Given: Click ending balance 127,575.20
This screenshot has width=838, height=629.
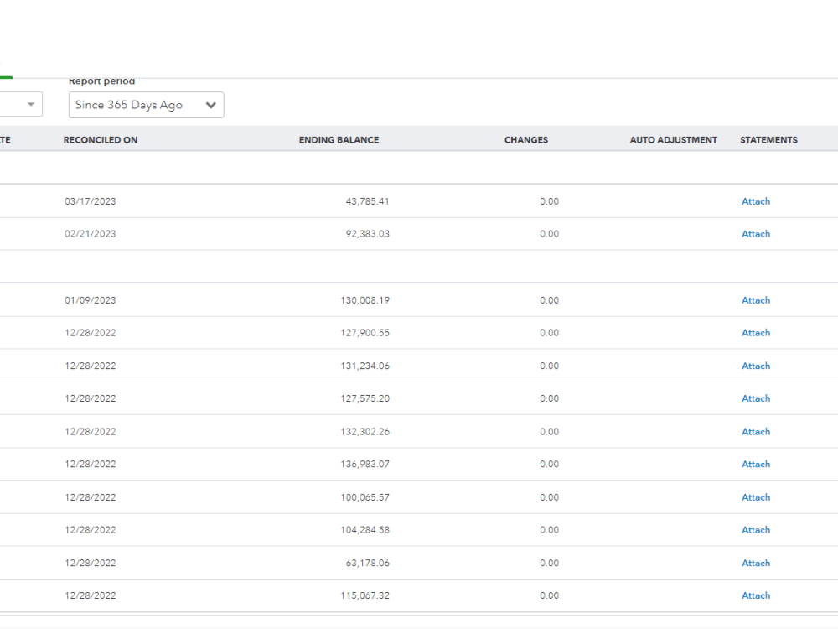Looking at the screenshot, I should 365,399.
